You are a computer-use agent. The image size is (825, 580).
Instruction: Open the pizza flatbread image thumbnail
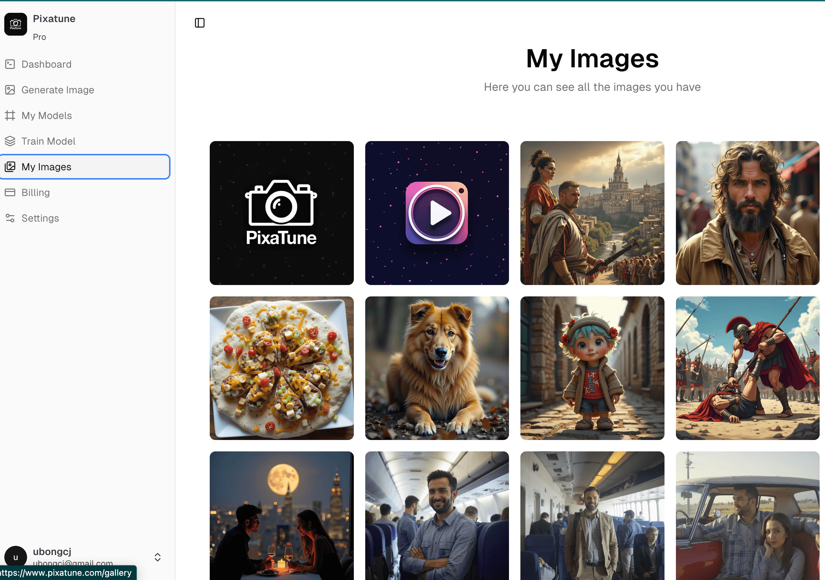click(x=281, y=368)
